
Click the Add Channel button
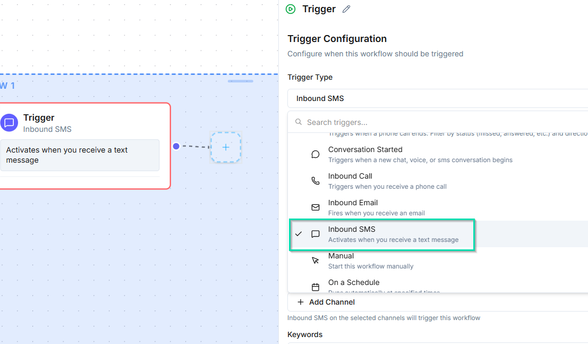coord(326,303)
